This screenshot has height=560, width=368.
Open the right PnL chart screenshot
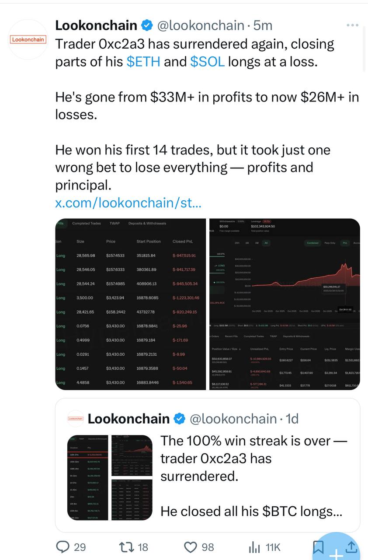tap(285, 304)
